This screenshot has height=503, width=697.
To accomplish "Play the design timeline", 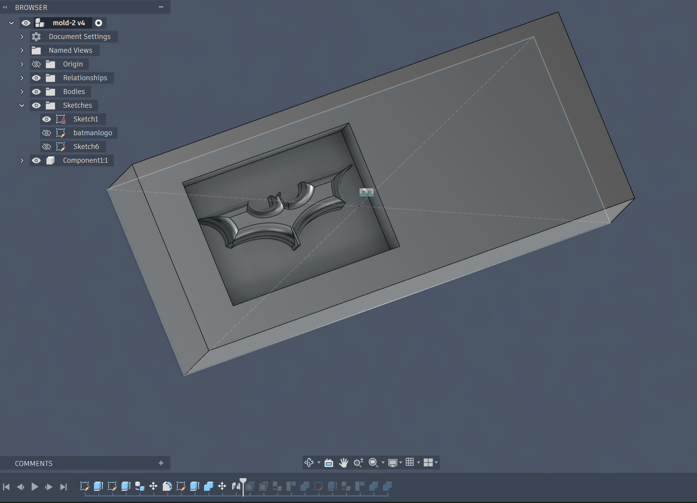I will tap(35, 487).
